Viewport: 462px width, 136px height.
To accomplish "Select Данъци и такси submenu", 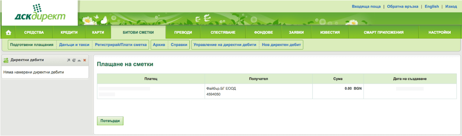I will pos(74,45).
